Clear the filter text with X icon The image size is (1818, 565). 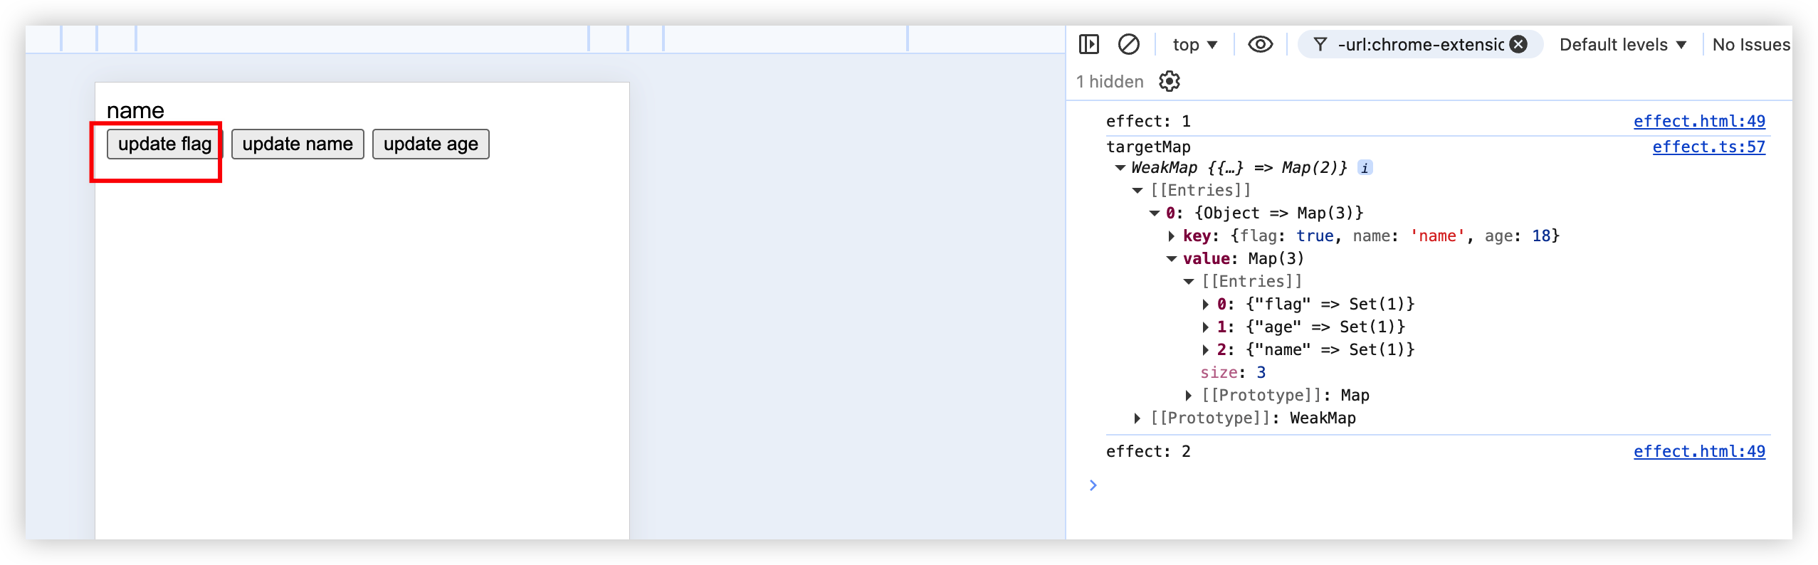(1519, 45)
